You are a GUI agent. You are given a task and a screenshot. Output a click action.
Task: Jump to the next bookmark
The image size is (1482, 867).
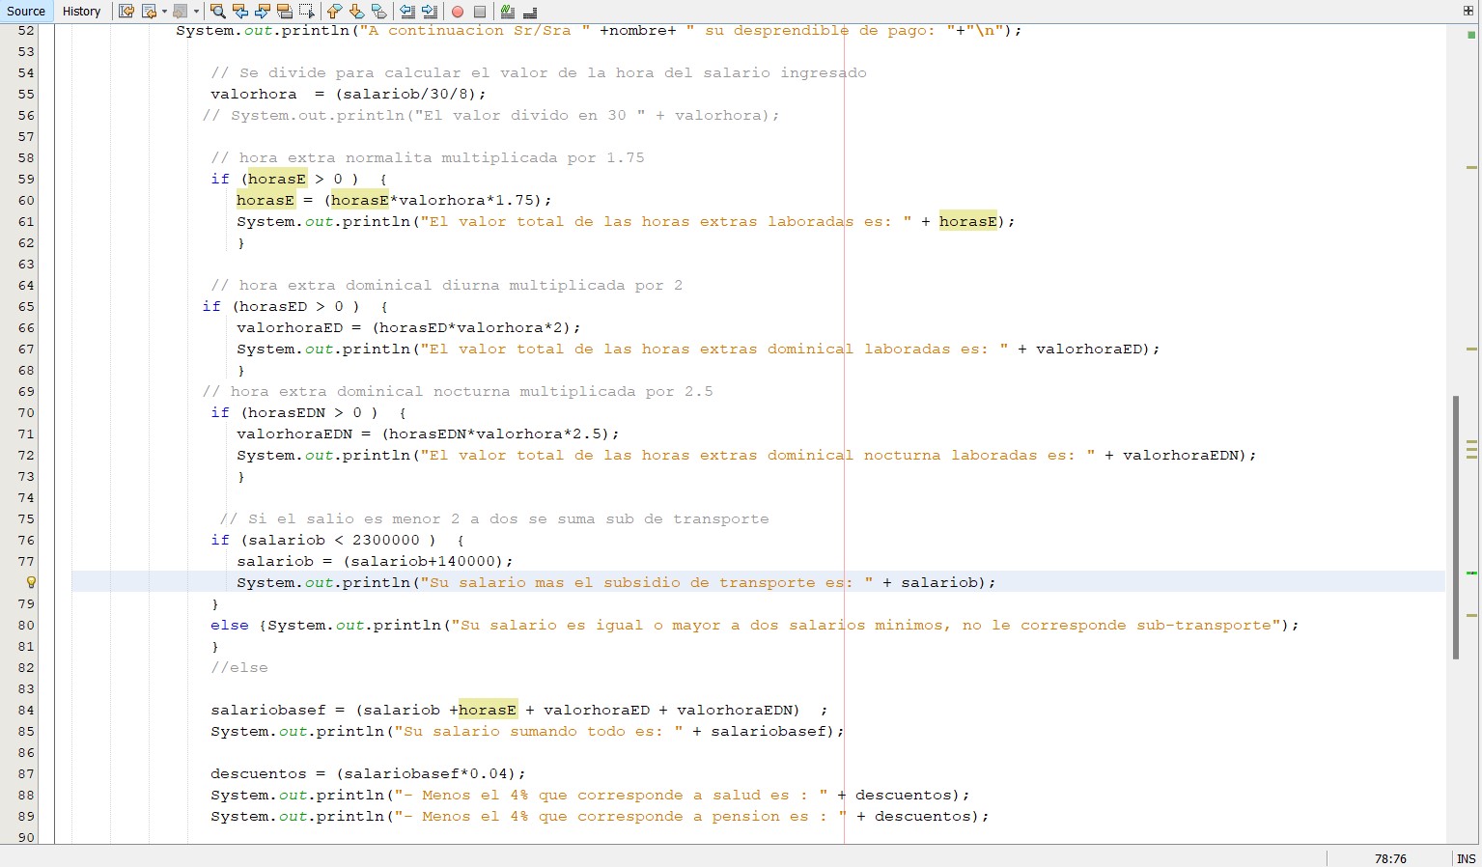[356, 12]
